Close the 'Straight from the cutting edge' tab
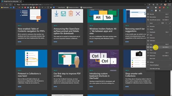This screenshot has height=96, width=172. (x=20, y=1)
